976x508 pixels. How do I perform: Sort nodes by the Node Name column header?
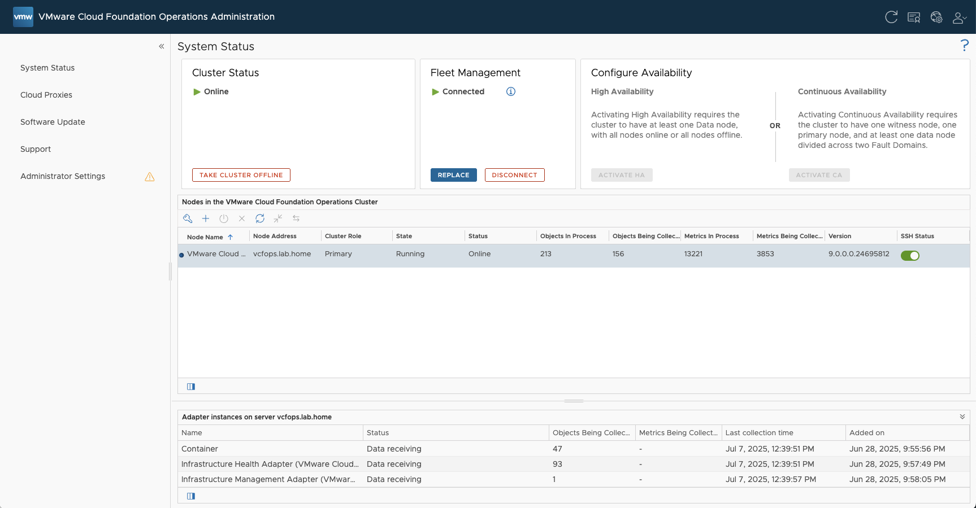pos(206,237)
